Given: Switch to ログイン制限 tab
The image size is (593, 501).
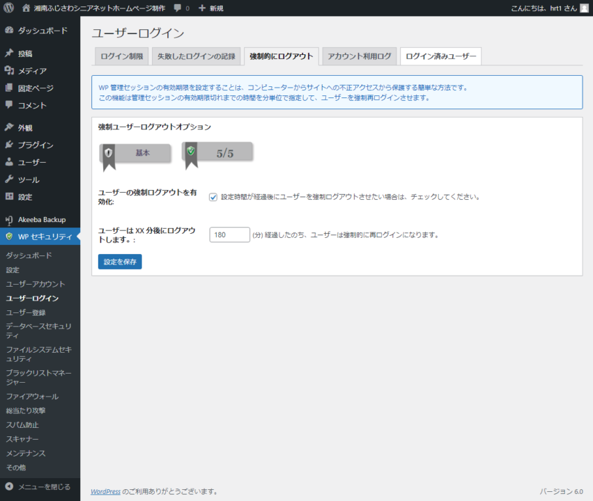Looking at the screenshot, I should (x=122, y=56).
